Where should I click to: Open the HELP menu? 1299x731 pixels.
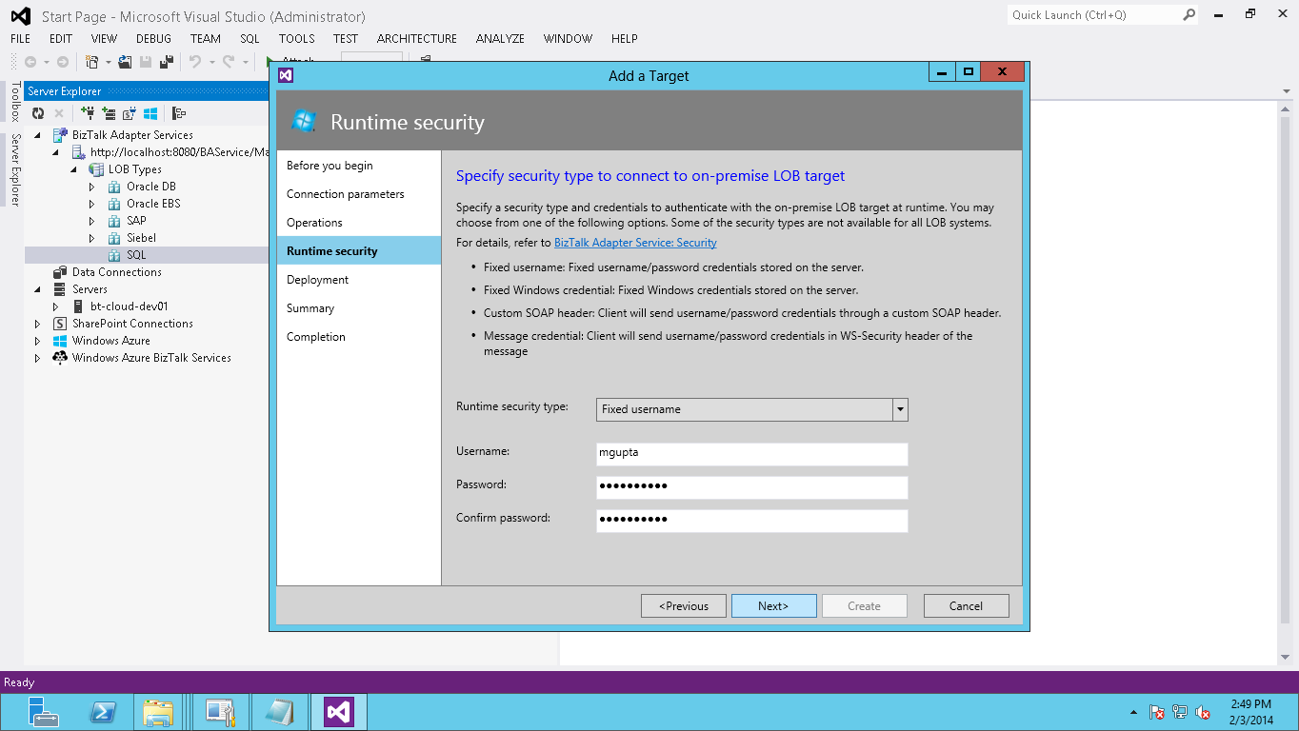tap(625, 39)
